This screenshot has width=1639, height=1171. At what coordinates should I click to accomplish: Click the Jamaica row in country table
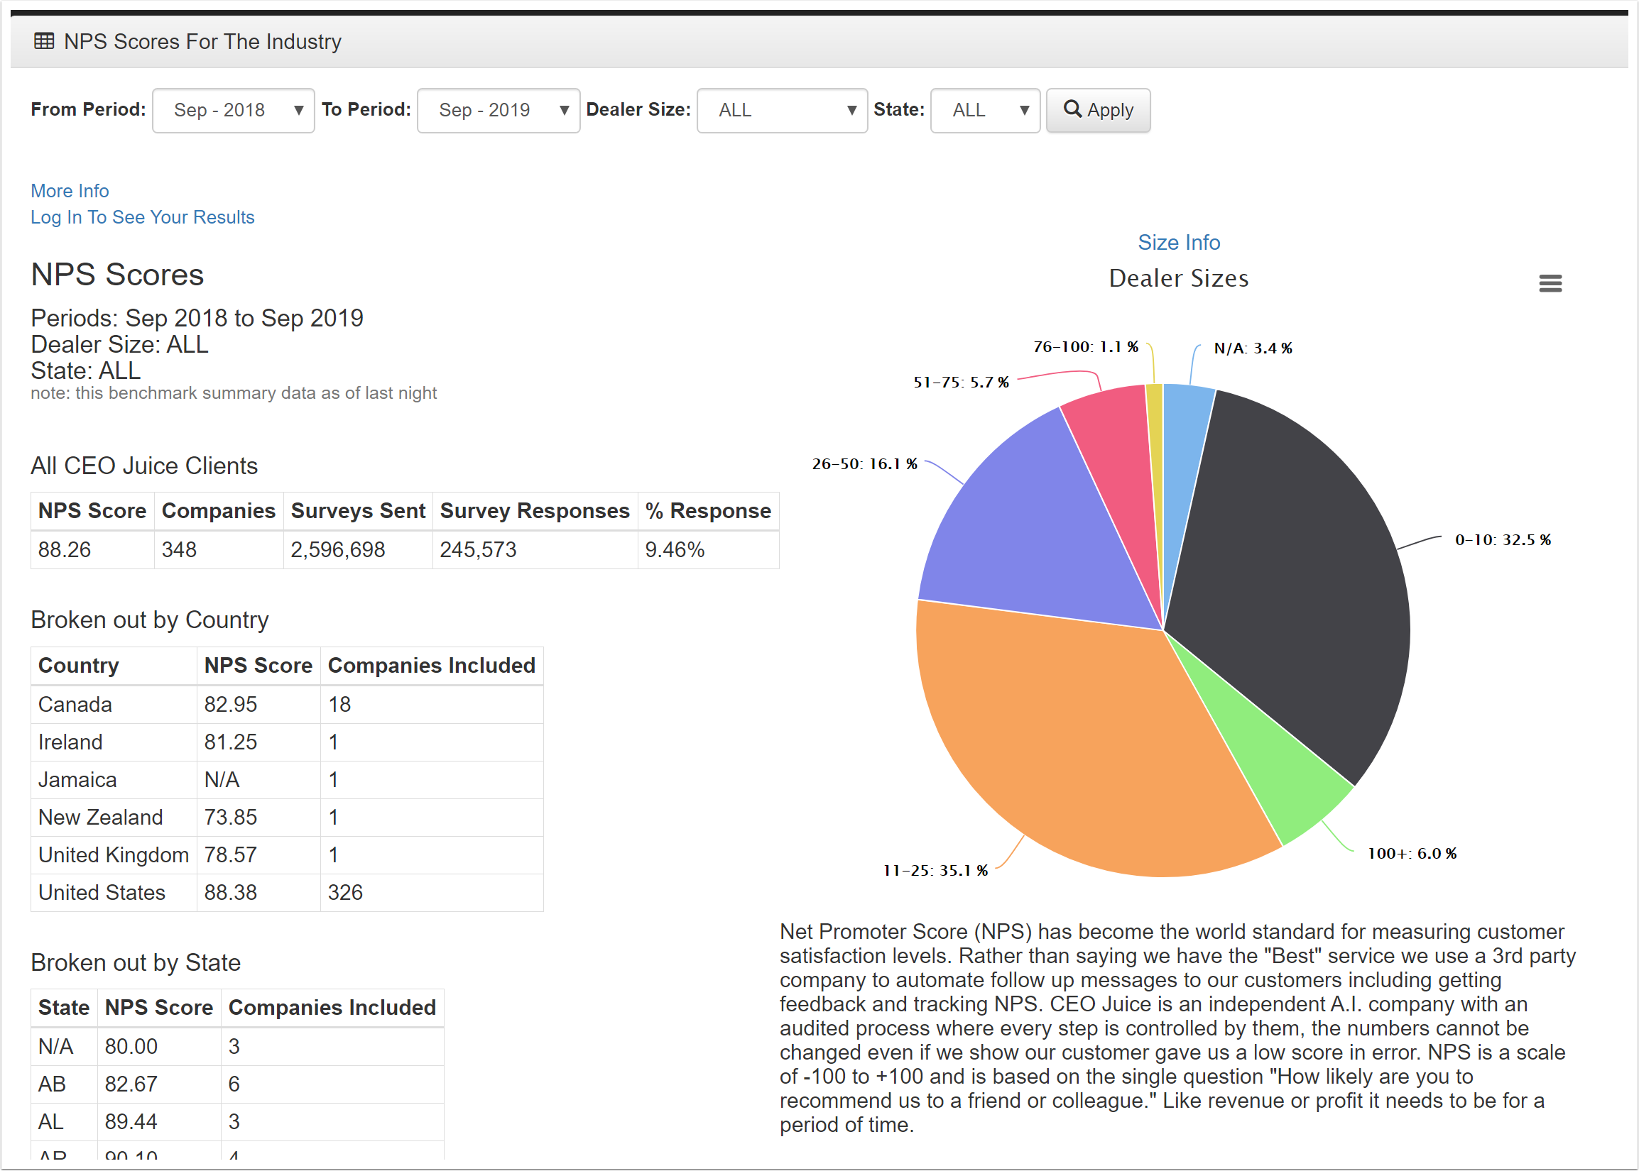click(x=286, y=779)
